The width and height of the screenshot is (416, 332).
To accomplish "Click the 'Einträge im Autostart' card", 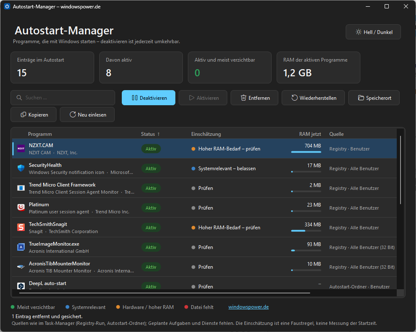I will click(52, 67).
